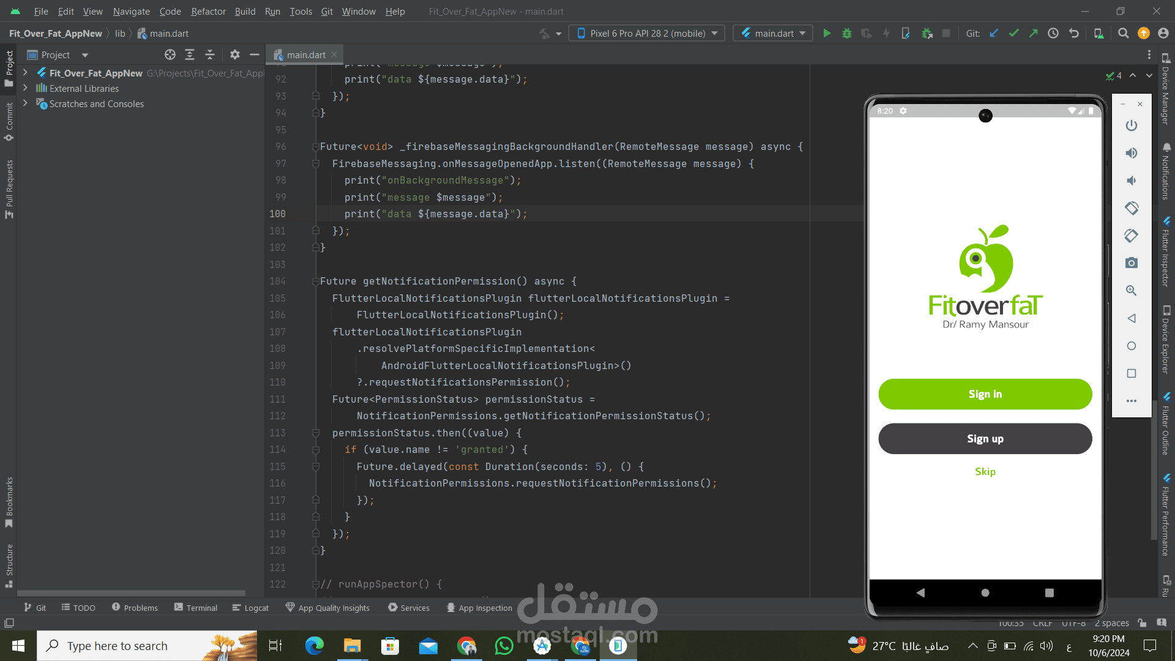Image resolution: width=1175 pixels, height=661 pixels.
Task: Toggle the Flutter Outline side panel
Action: (1166, 424)
